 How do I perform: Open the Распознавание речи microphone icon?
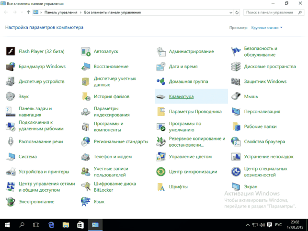click(11, 141)
